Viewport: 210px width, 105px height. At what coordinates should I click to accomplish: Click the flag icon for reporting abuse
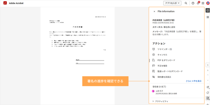[154, 66]
